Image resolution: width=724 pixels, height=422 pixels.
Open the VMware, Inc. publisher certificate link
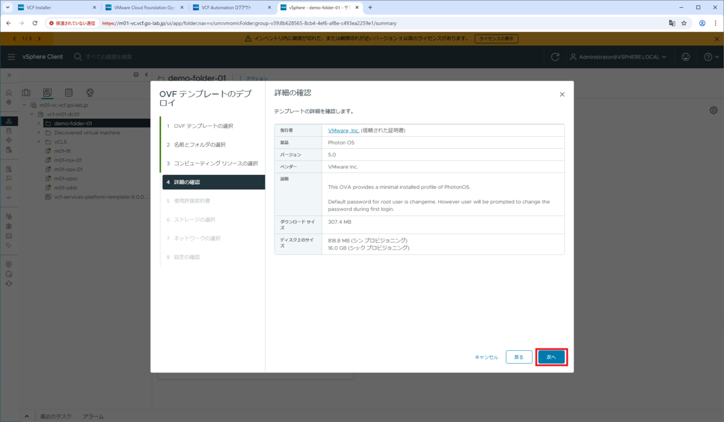pyautogui.click(x=344, y=130)
